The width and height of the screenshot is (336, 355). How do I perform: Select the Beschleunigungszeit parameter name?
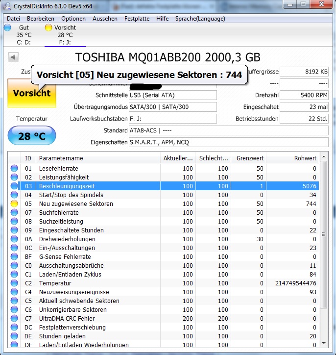tap(67, 186)
